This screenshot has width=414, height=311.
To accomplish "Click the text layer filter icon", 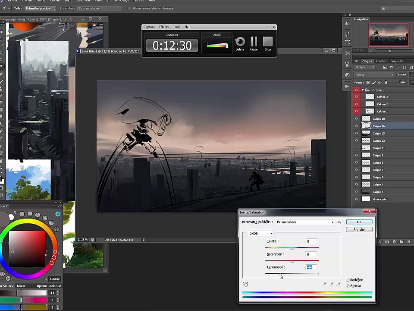I will (x=398, y=67).
